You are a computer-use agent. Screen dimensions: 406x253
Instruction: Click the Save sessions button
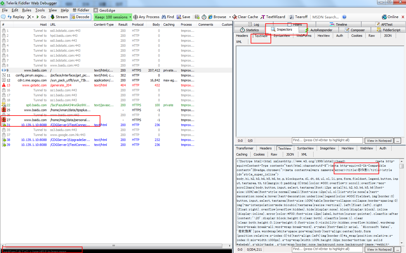click(183, 17)
